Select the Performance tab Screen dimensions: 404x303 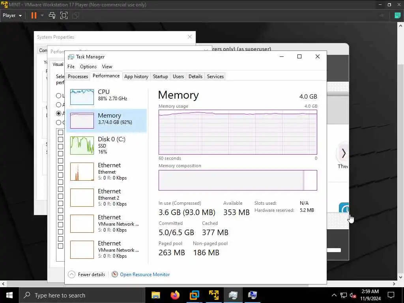106,76
